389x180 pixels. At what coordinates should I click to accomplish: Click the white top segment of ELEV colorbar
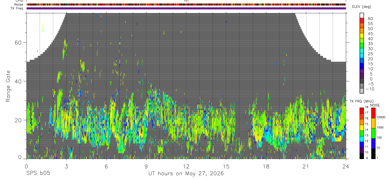tap(362, 15)
